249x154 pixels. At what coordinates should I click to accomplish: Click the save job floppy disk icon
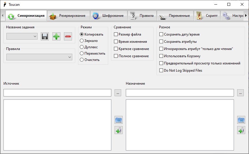[x=45, y=36]
